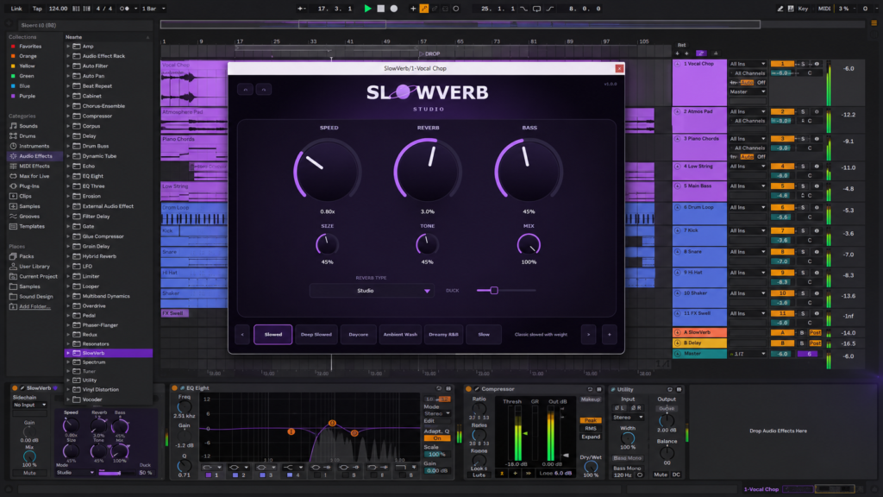Viewport: 883px width, 497px height.
Task: Click the TONE knob in SlowVerb
Action: [427, 244]
